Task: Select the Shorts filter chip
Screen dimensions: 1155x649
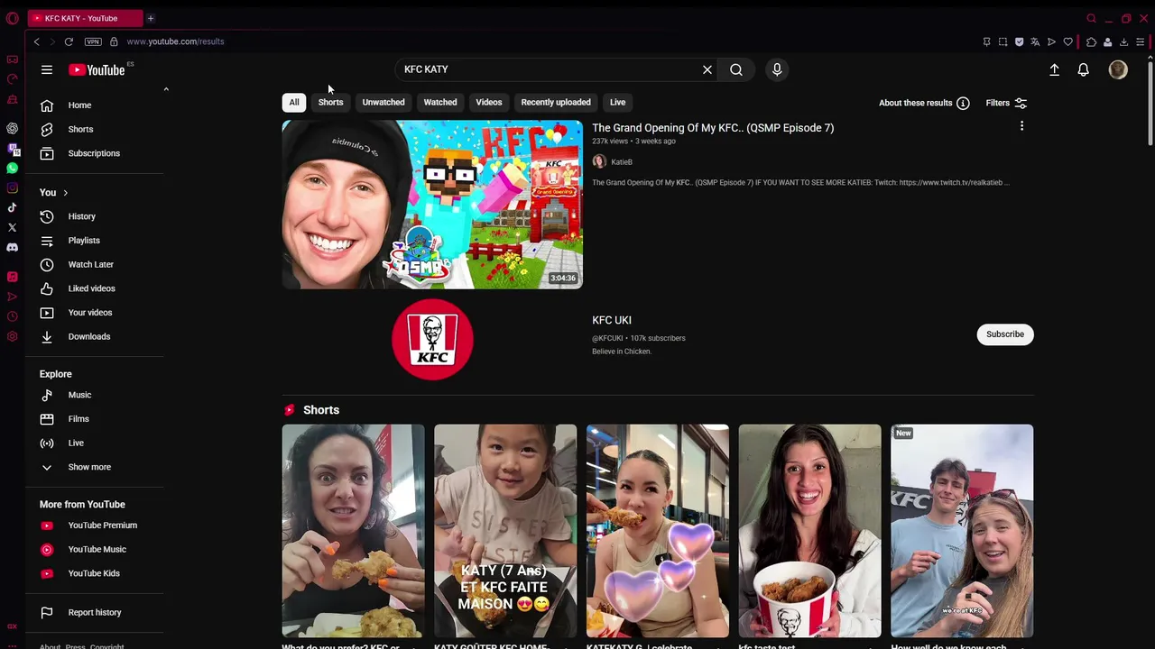Action: click(330, 102)
